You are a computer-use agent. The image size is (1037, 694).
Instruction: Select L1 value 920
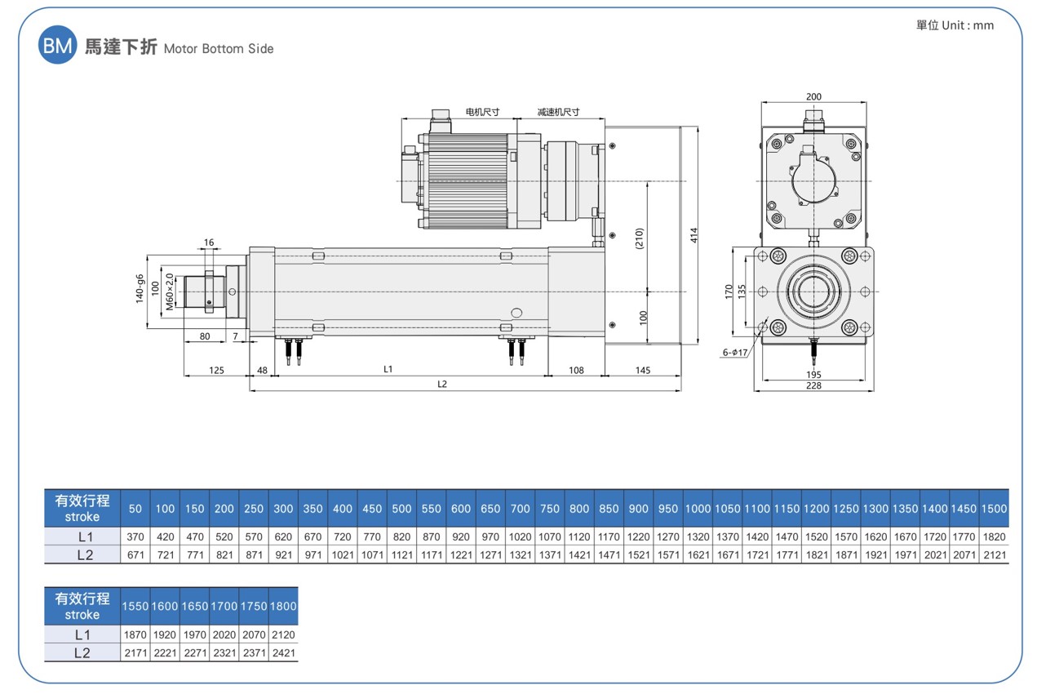point(461,537)
